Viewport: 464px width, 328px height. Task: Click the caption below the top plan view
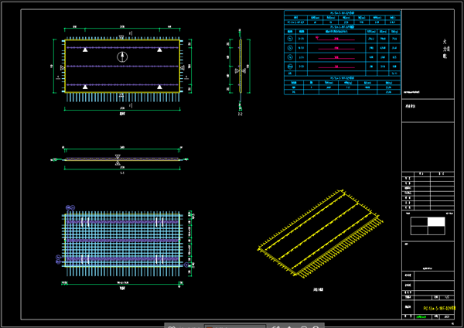(x=122, y=114)
